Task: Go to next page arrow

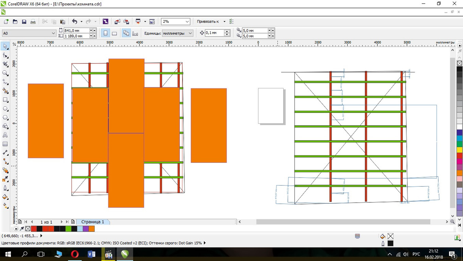Action: click(x=61, y=222)
